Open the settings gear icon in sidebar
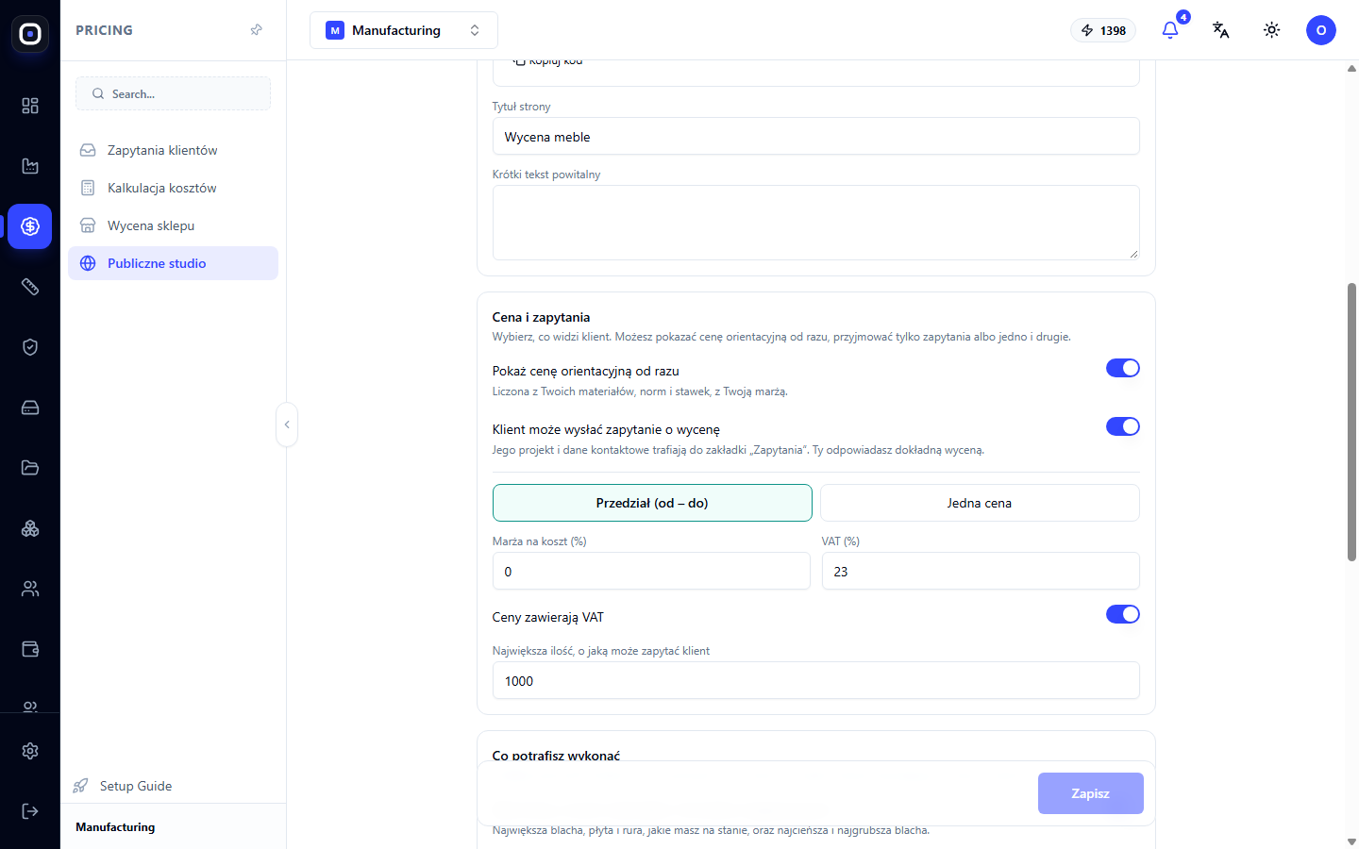 30,751
